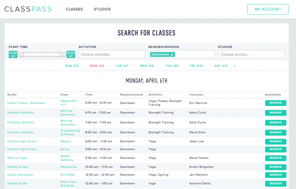
Task: Open Precision Athletics link in 6:15 am row
Action: (x=21, y=113)
